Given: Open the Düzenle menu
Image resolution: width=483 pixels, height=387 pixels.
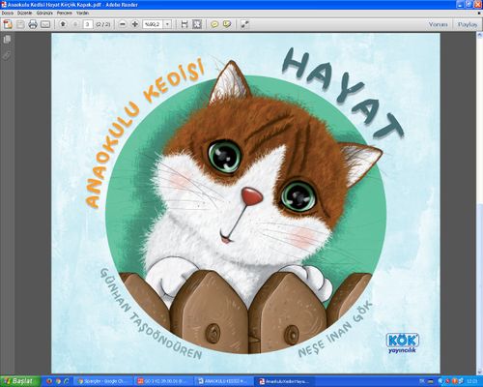Looking at the screenshot, I should 25,14.
